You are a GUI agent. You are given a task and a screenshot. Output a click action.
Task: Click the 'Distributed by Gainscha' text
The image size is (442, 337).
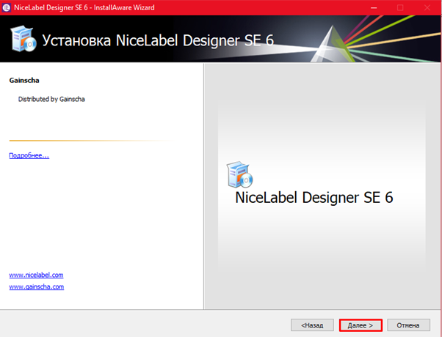coord(51,99)
